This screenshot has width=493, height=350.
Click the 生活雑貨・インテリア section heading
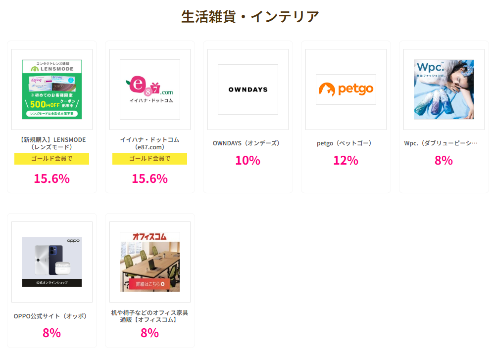[250, 16]
